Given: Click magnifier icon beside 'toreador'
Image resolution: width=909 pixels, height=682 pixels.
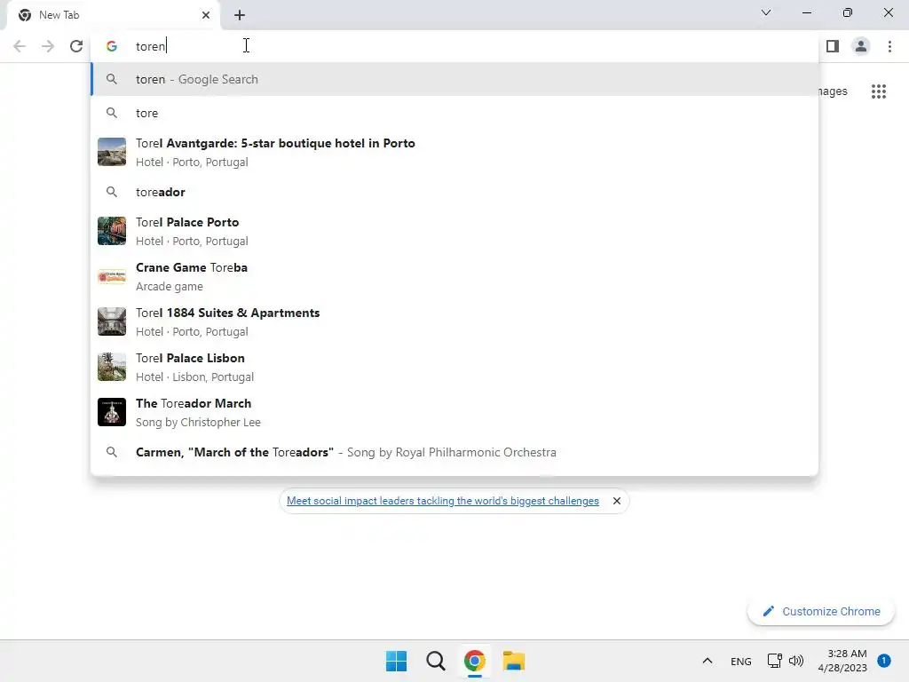Looking at the screenshot, I should click(x=111, y=192).
